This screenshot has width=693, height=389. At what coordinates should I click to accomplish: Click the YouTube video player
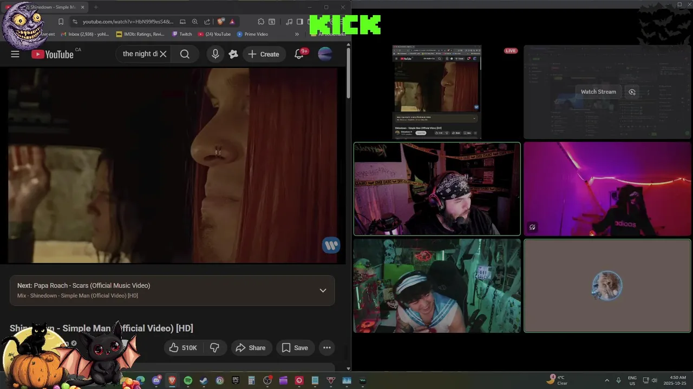[173, 165]
